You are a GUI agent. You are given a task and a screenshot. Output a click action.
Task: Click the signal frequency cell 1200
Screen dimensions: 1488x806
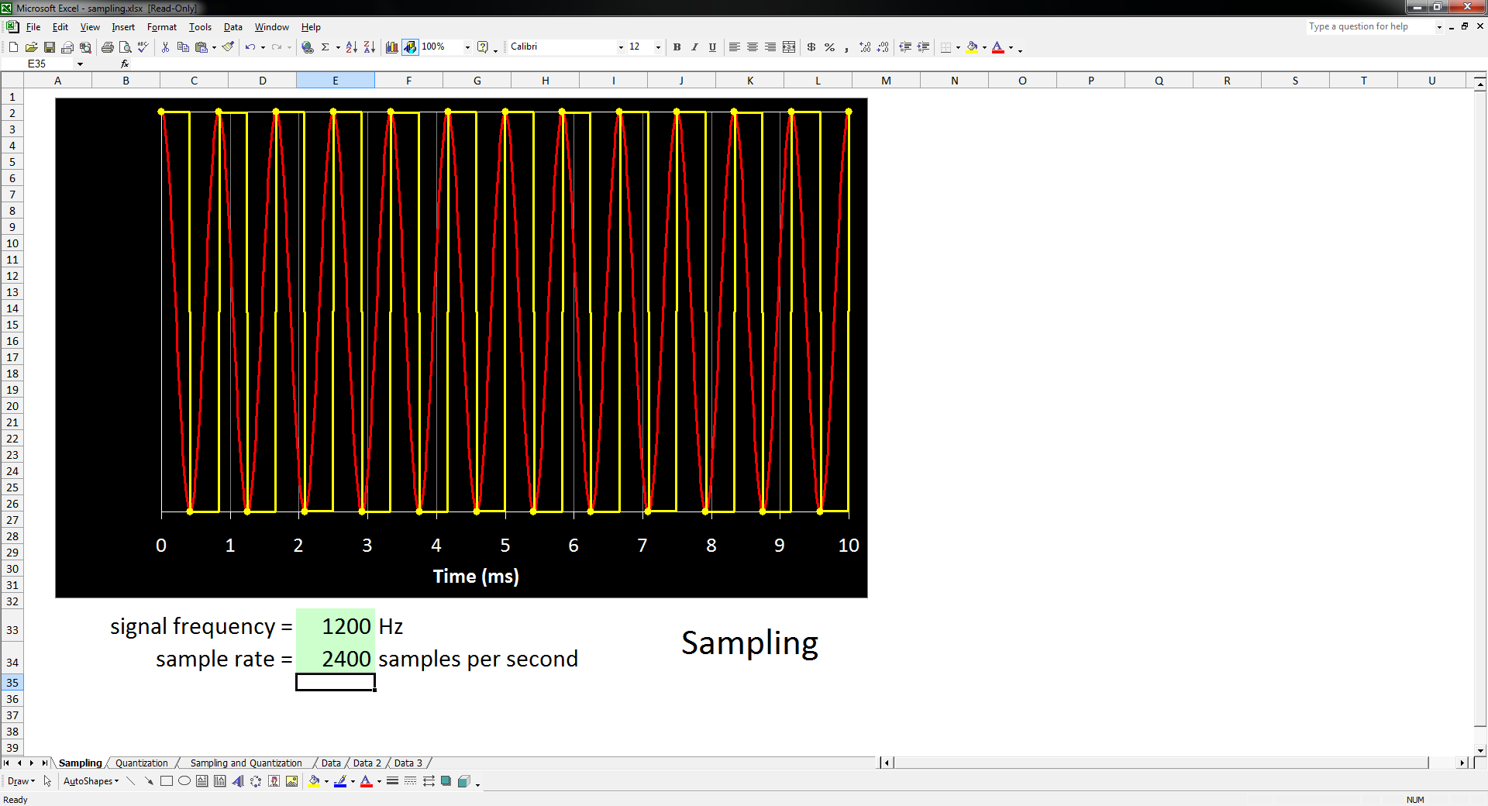pyautogui.click(x=336, y=625)
